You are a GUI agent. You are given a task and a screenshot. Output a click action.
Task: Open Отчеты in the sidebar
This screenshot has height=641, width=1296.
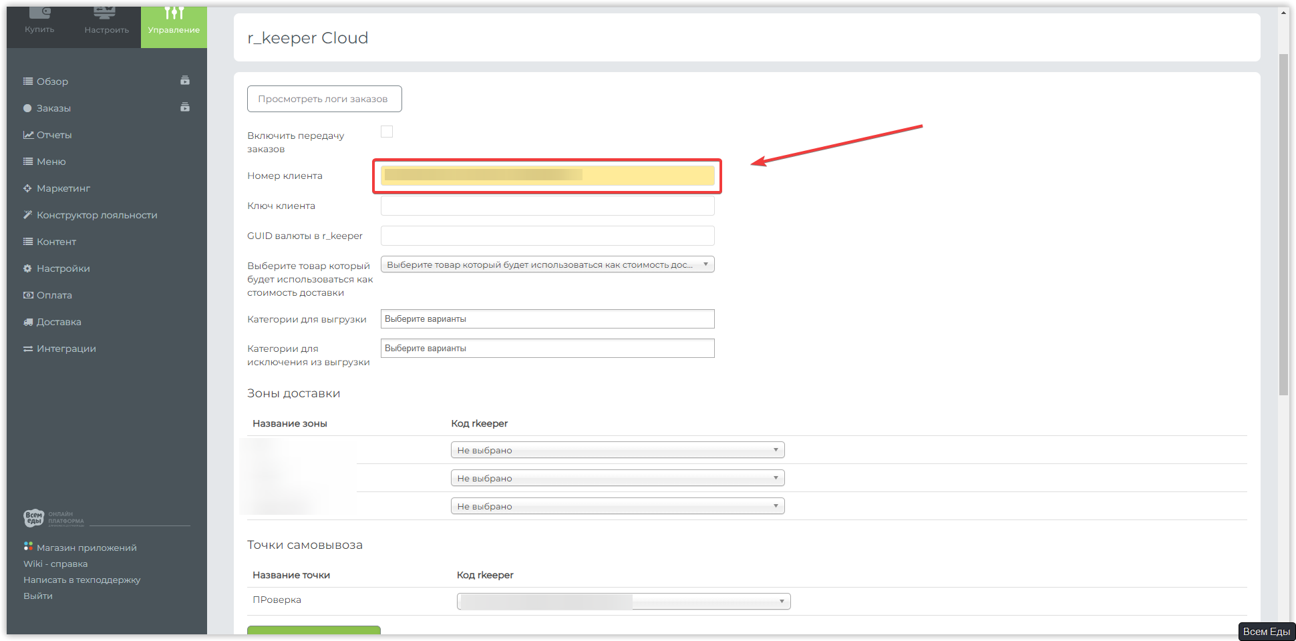[x=54, y=135]
